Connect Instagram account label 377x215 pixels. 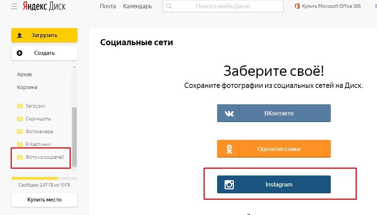coord(279,185)
